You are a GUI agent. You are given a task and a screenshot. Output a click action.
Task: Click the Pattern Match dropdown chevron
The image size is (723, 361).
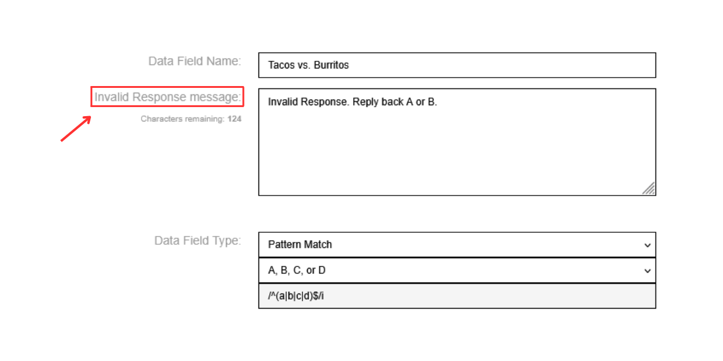[x=648, y=245]
